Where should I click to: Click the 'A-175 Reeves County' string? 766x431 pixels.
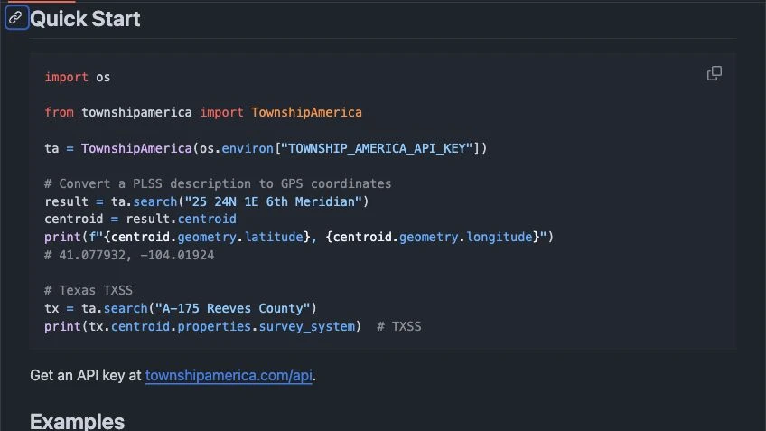pyautogui.click(x=232, y=308)
